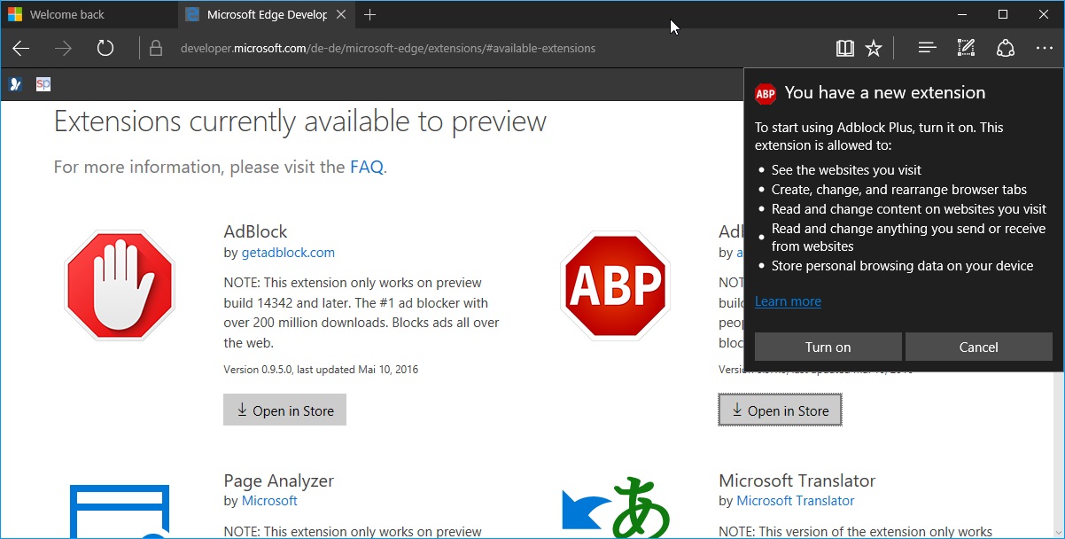Open in Store under Adblock Plus

click(780, 410)
